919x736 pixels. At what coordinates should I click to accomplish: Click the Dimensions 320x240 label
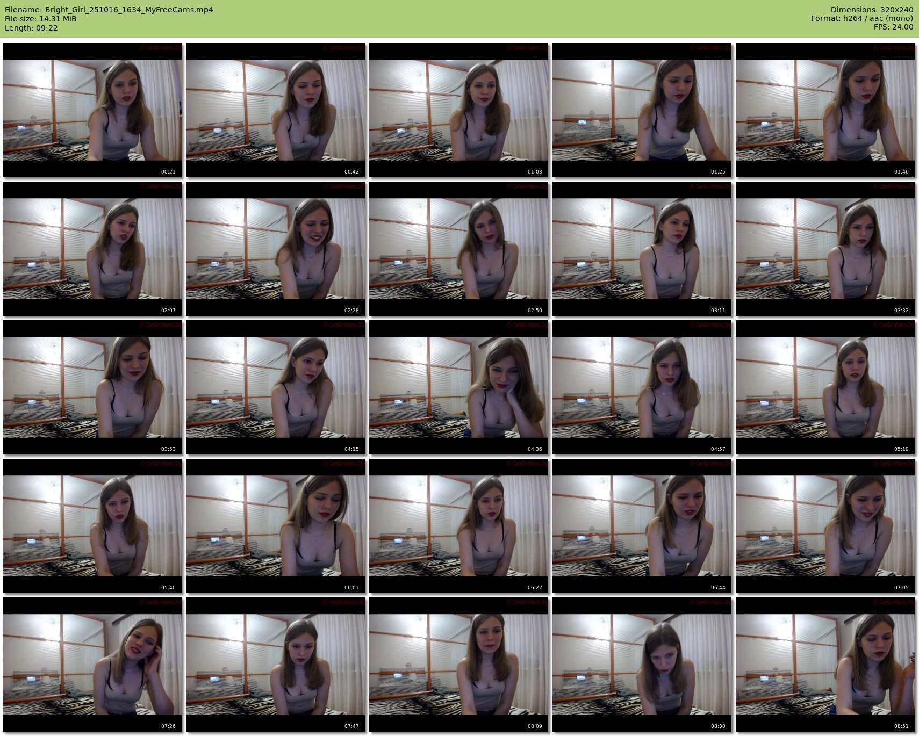(872, 10)
